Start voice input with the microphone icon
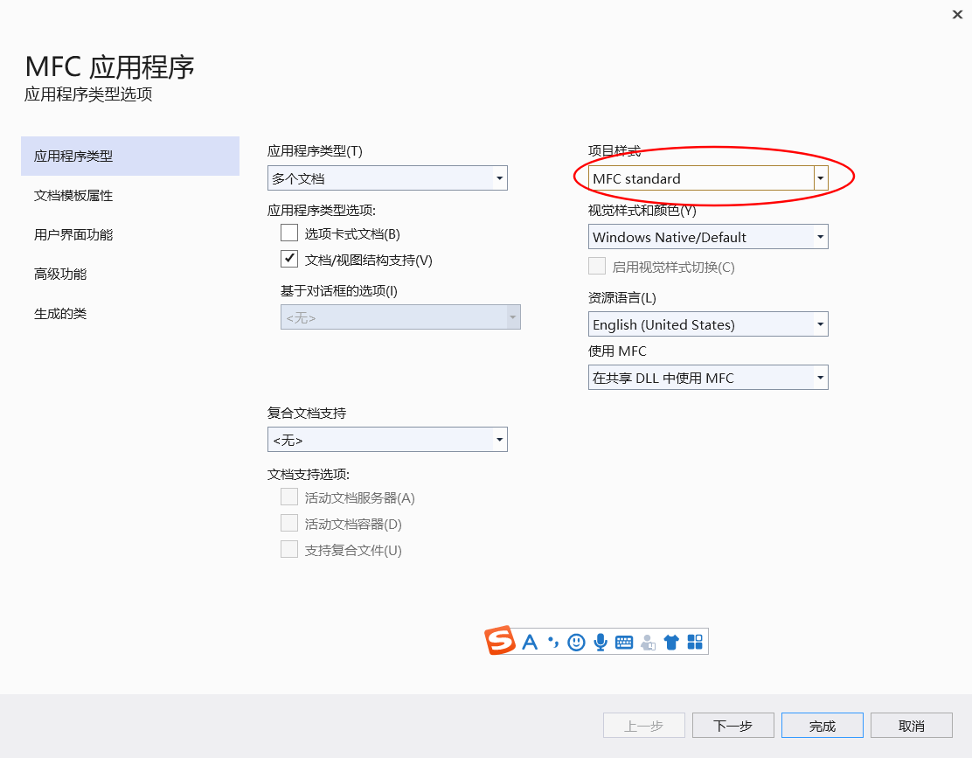This screenshot has height=758, width=972. [600, 641]
